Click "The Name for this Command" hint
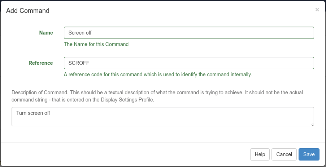This screenshot has height=167, width=326. [96, 45]
